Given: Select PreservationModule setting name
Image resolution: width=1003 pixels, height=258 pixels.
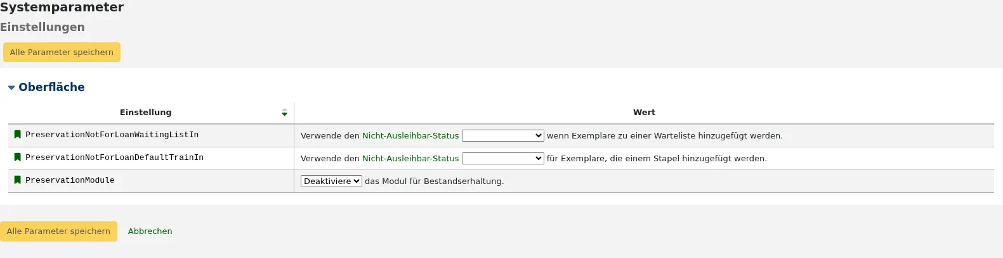Looking at the screenshot, I should point(70,180).
